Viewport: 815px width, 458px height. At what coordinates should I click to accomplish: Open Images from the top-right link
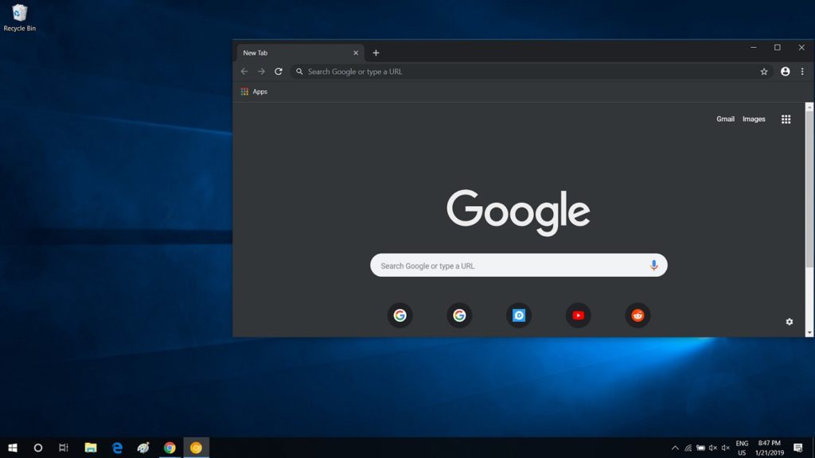tap(753, 118)
